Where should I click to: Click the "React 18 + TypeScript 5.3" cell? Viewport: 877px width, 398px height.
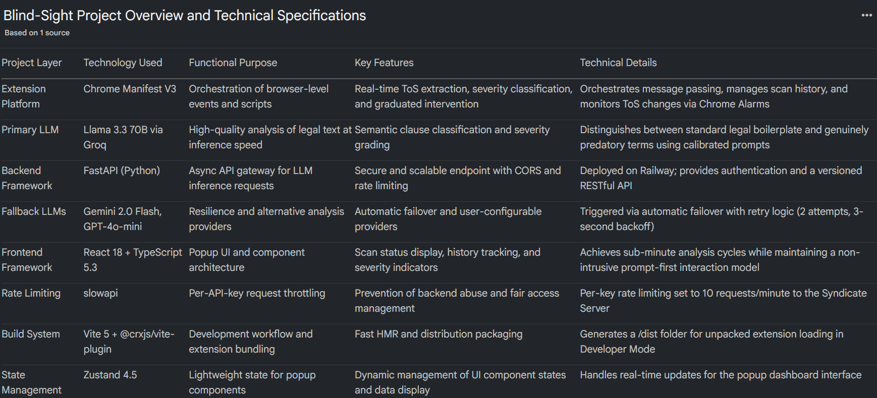pyautogui.click(x=132, y=260)
